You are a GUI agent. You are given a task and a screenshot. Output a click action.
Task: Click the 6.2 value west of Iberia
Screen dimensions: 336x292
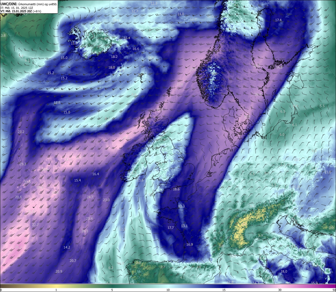pos(111,268)
